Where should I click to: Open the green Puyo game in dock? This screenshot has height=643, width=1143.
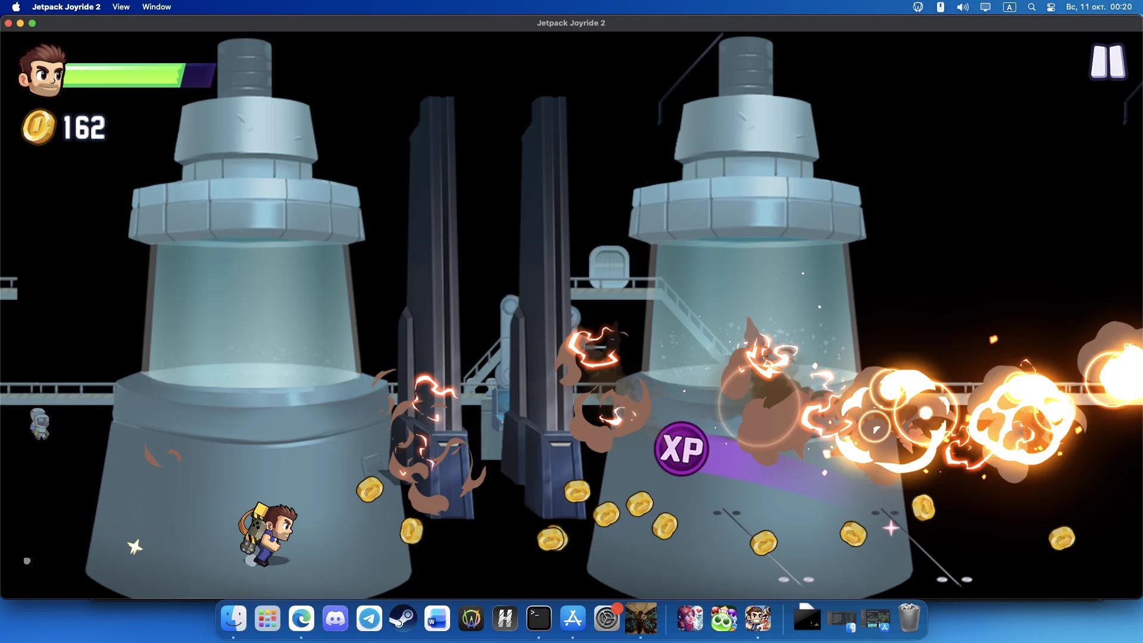coord(724,619)
